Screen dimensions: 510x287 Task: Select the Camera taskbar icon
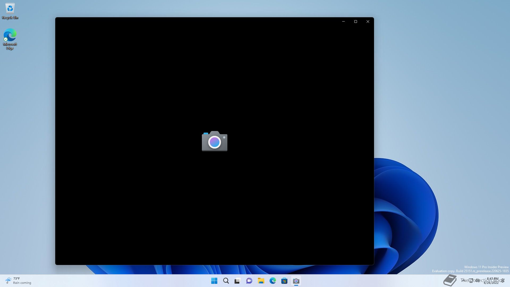click(x=296, y=281)
